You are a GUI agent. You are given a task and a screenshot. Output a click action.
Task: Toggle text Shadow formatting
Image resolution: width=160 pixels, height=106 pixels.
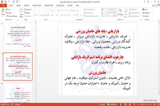(x=43, y=15)
